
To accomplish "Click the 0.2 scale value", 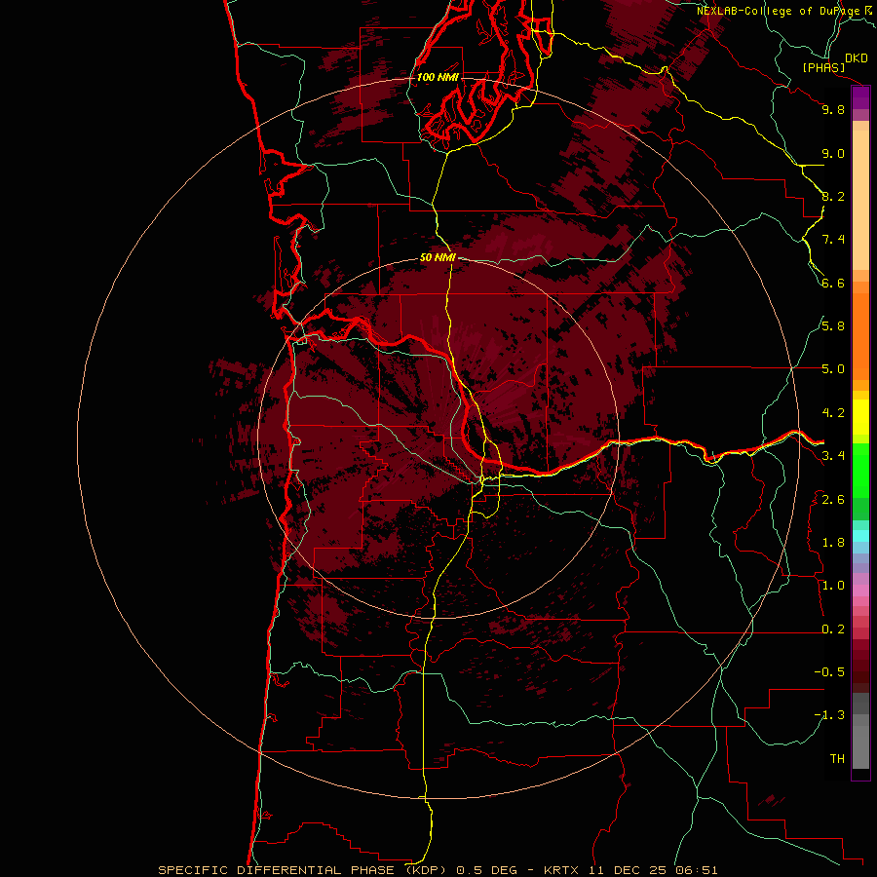I will point(833,629).
